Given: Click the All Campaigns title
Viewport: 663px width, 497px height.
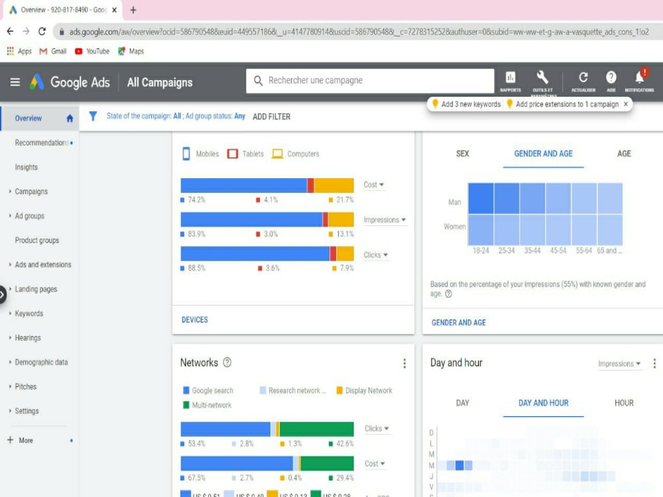Looking at the screenshot, I should (160, 82).
